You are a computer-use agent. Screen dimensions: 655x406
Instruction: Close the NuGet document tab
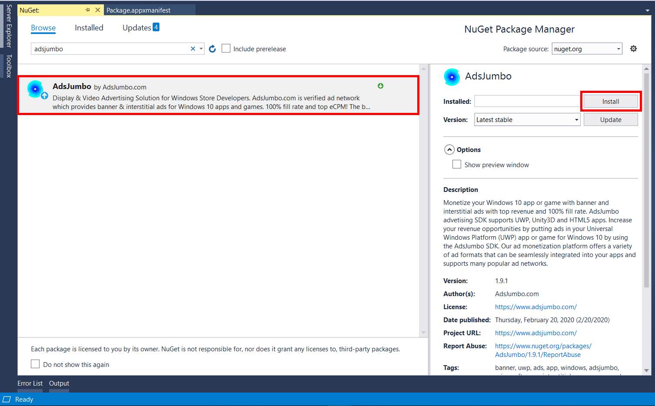click(x=98, y=10)
